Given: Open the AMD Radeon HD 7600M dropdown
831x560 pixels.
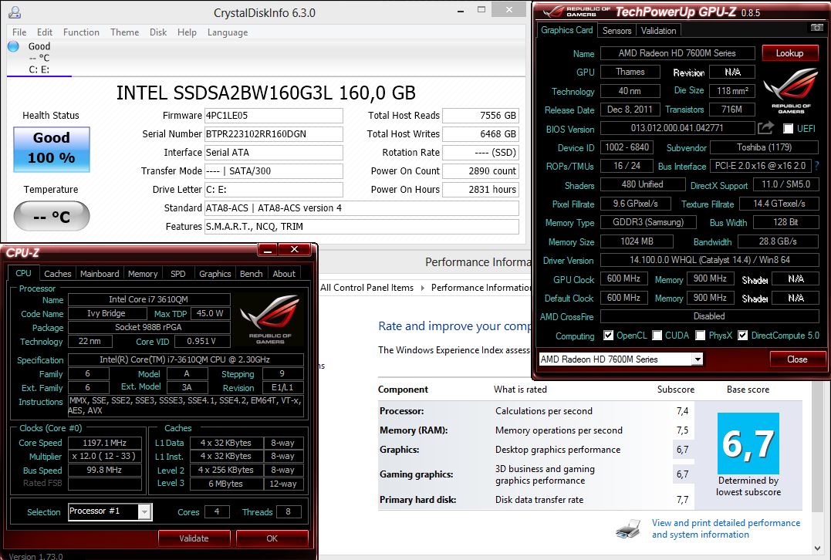Looking at the screenshot, I should point(697,359).
